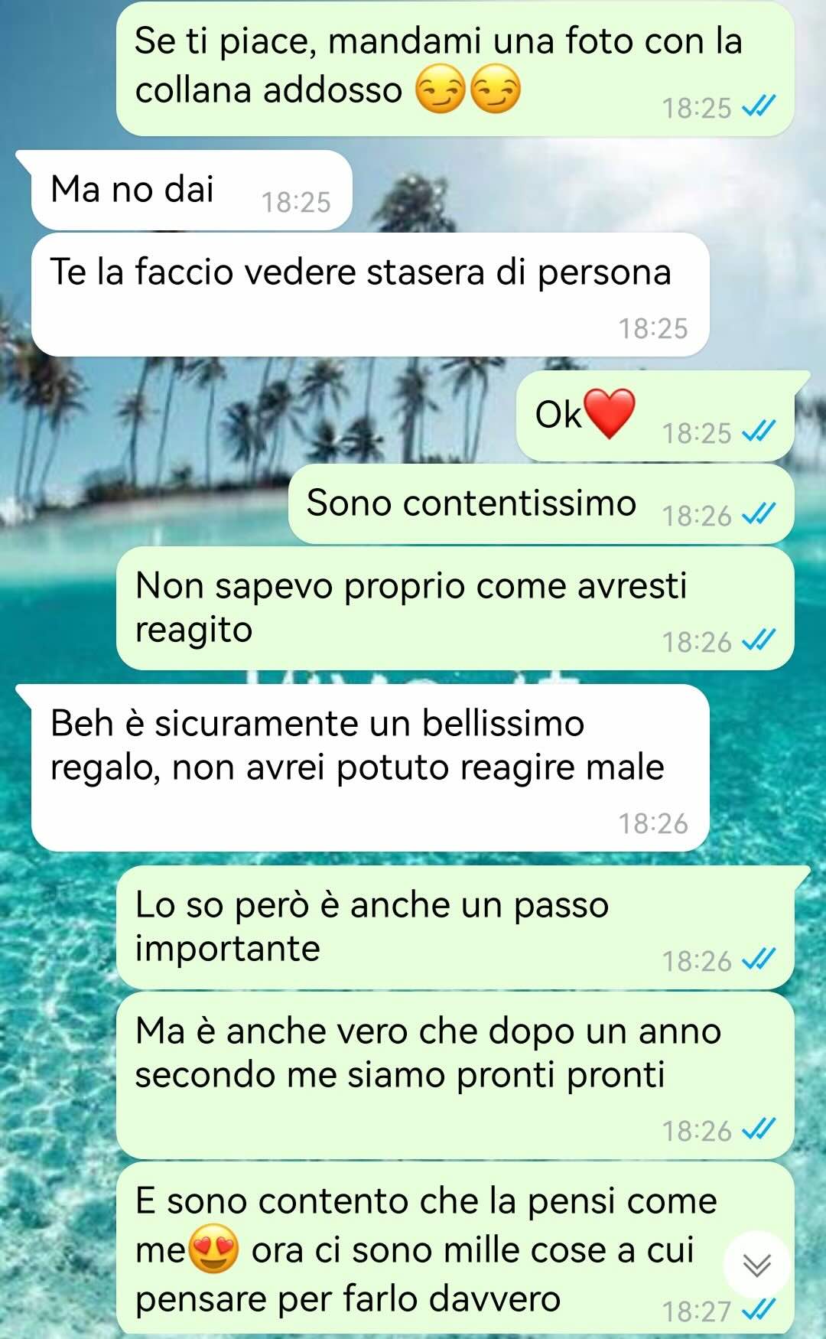Select the 'Ma no dai' message bubble
The width and height of the screenshot is (826, 1339).
point(191,190)
